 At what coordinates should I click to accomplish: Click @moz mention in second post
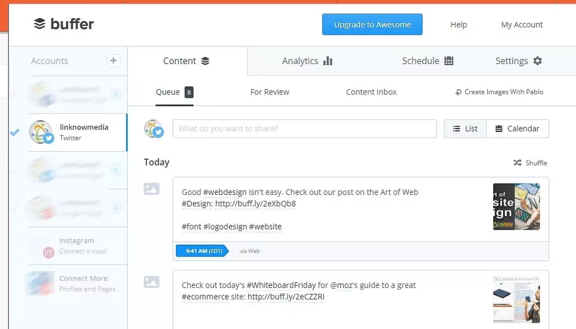tap(341, 285)
